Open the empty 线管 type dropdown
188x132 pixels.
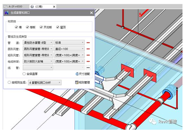(38, 67)
